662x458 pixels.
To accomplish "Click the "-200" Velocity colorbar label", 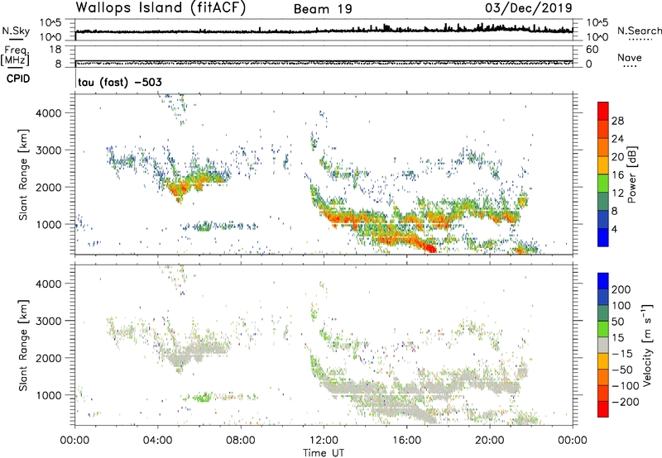I will click(x=626, y=402).
